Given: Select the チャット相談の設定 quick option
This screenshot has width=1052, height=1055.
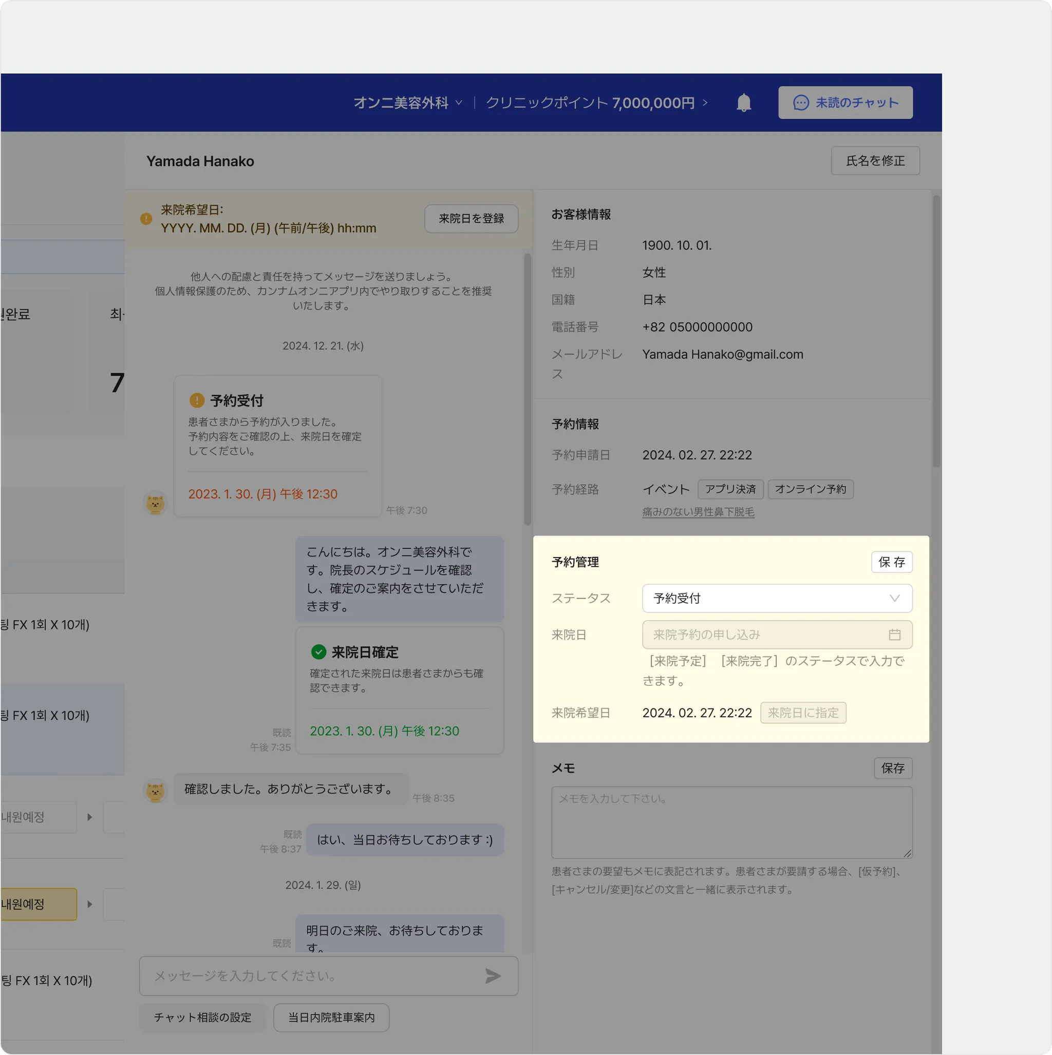Looking at the screenshot, I should click(202, 1018).
